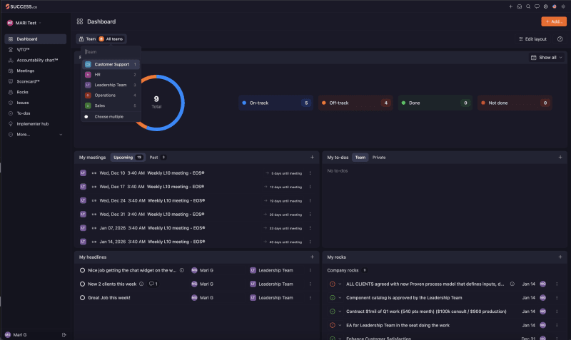Click the log out icon beside Mari G

pos(64,334)
